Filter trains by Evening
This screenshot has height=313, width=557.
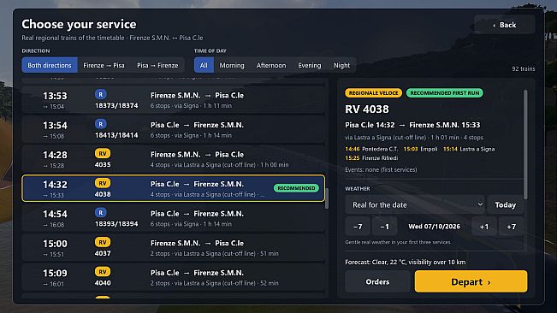[310, 65]
